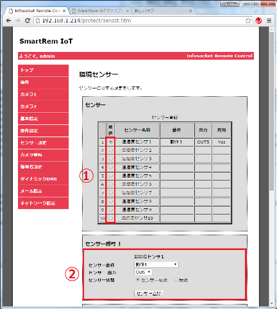The width and height of the screenshot is (277, 309).
Task: Click the センサー登録 button
Action: tap(149, 294)
